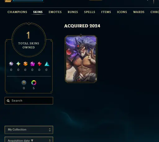Image resolution: width=159 pixels, height=142 pixels.
Task: Click the red Epic rarity gem icon
Action: [x=39, y=64]
